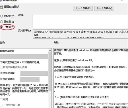Select the 已禁用(D) radio option
This screenshot has height=108, width=128.
tap(1, 27)
